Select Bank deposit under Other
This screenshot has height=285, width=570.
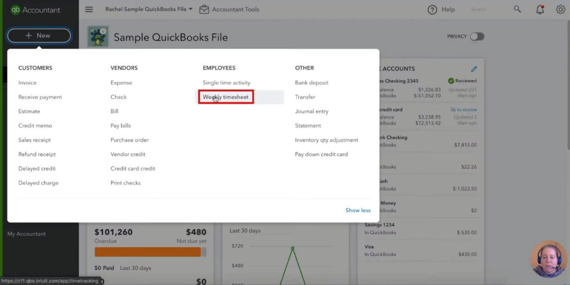coord(312,83)
